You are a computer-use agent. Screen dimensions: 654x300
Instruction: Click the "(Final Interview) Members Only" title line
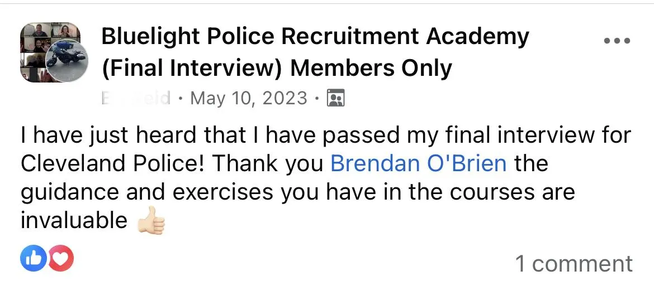point(277,68)
